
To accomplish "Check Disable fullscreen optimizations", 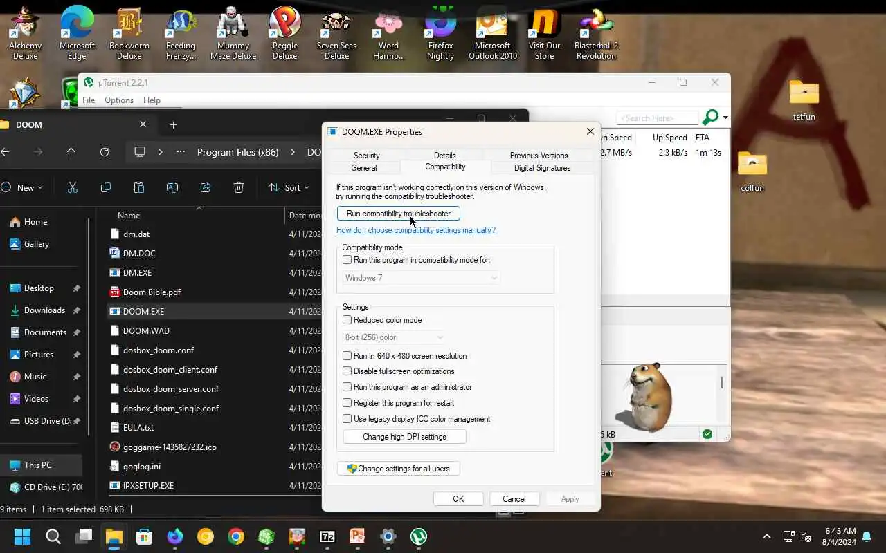I will click(347, 371).
